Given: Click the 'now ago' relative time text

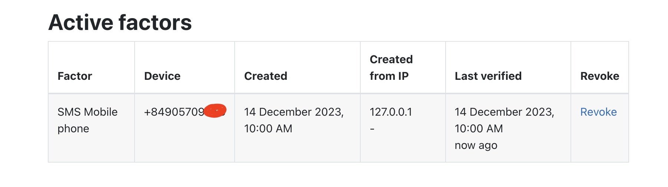Looking at the screenshot, I should (x=476, y=146).
